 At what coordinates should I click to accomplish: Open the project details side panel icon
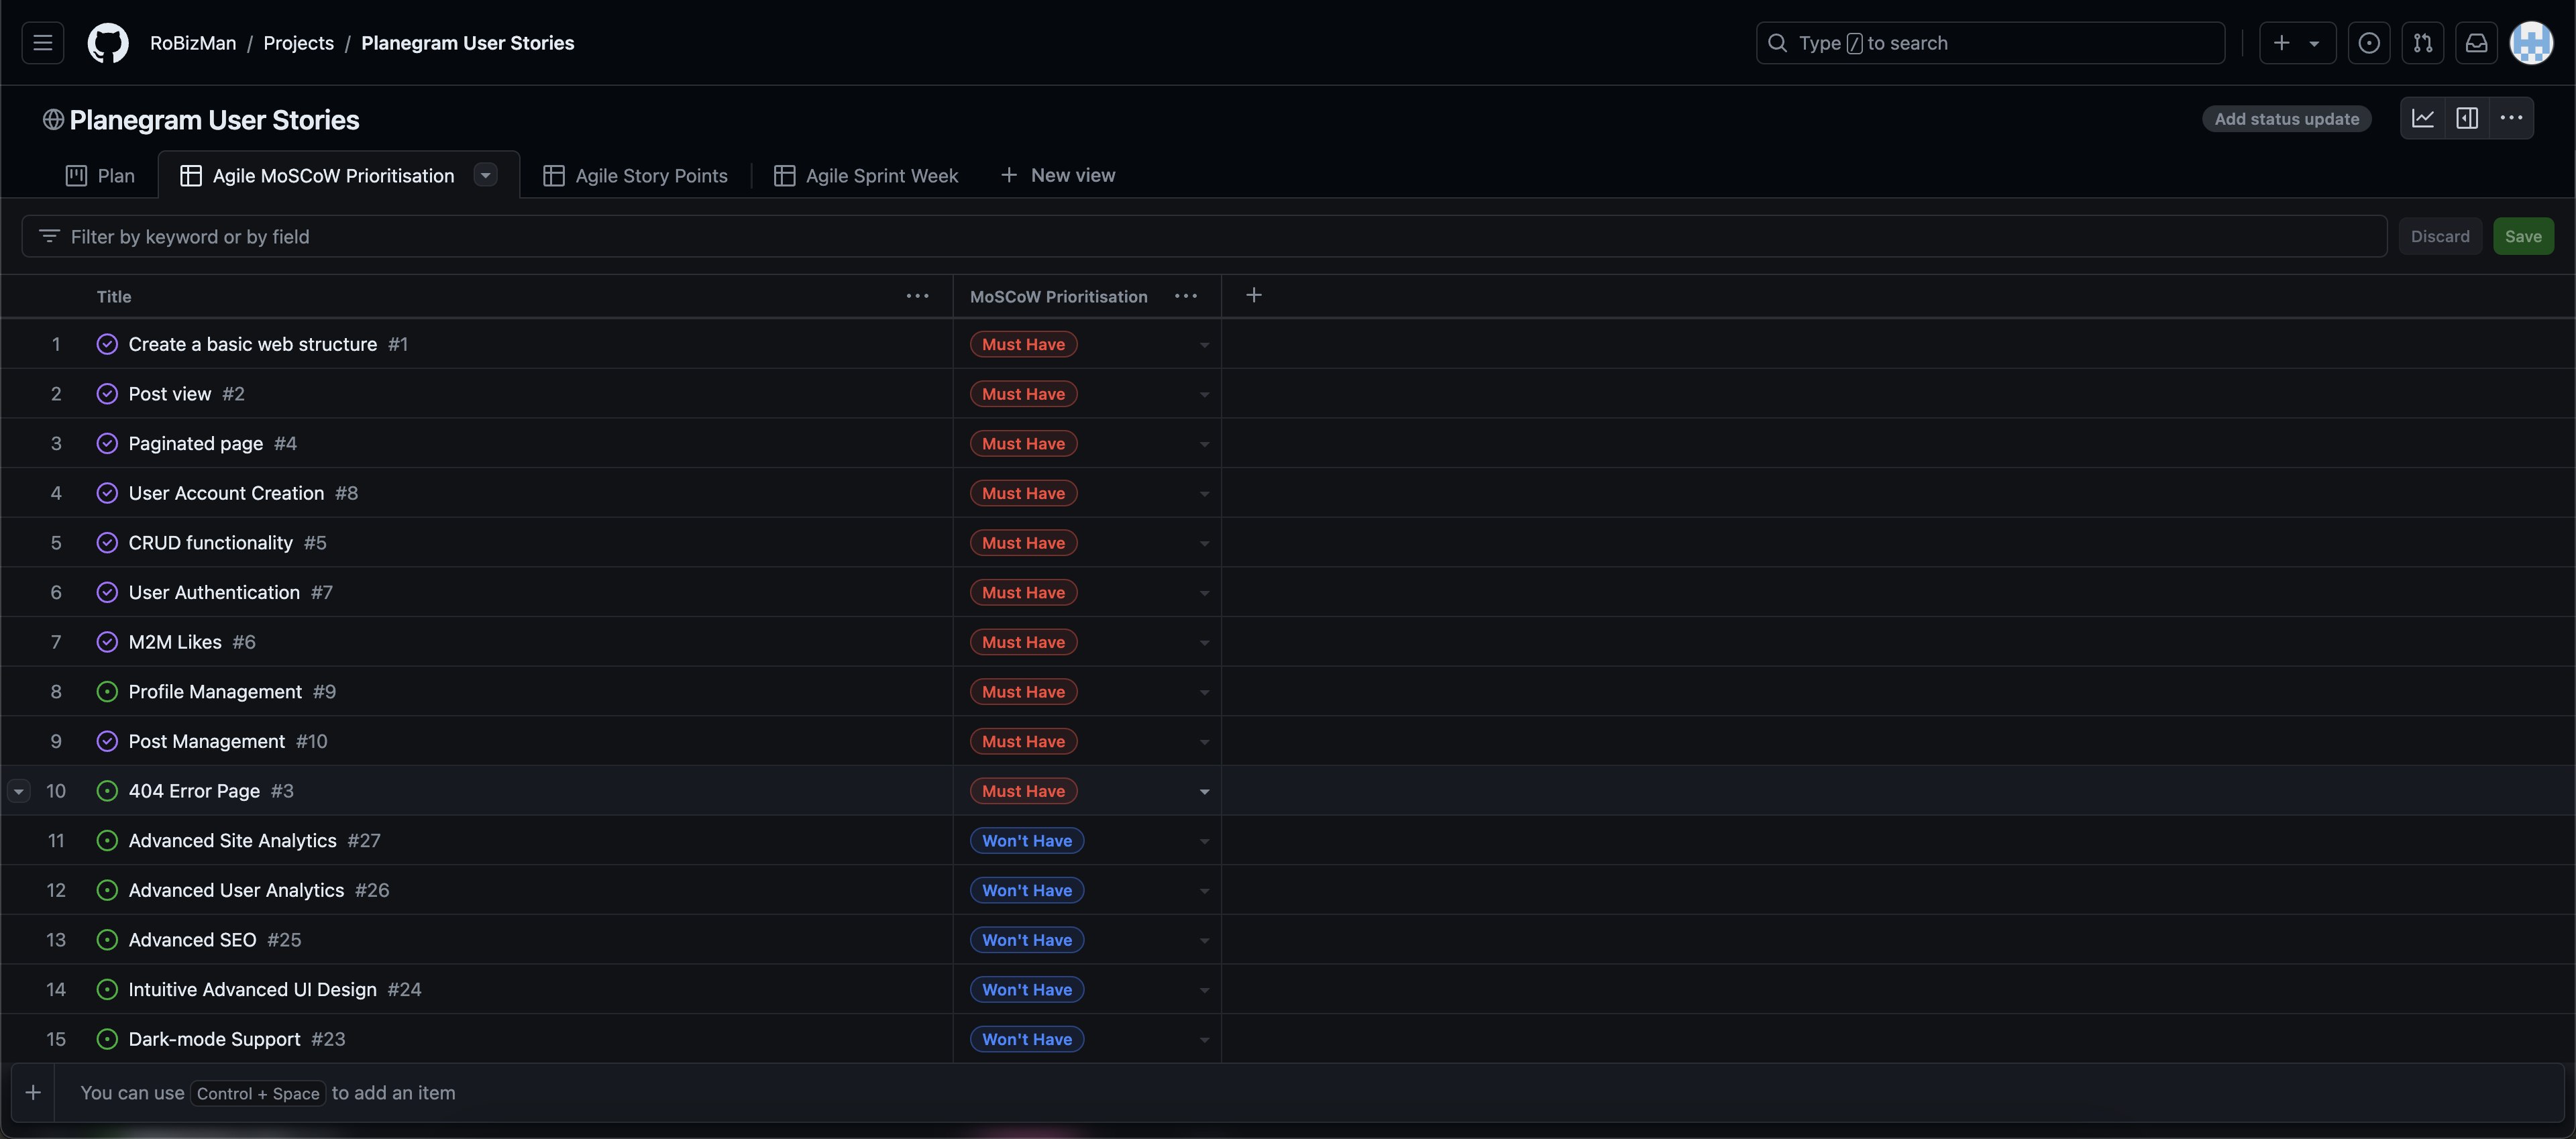click(2467, 118)
